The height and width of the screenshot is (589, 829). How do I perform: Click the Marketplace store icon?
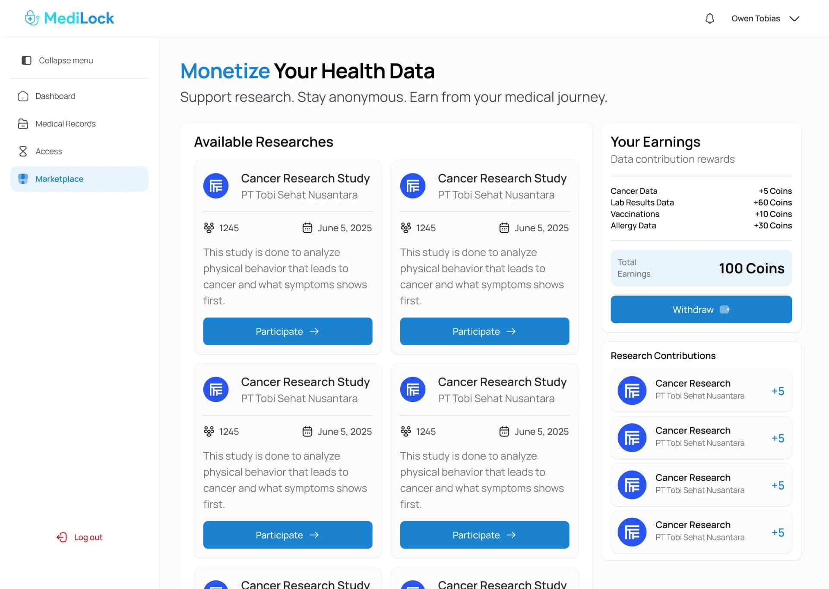[x=23, y=179]
